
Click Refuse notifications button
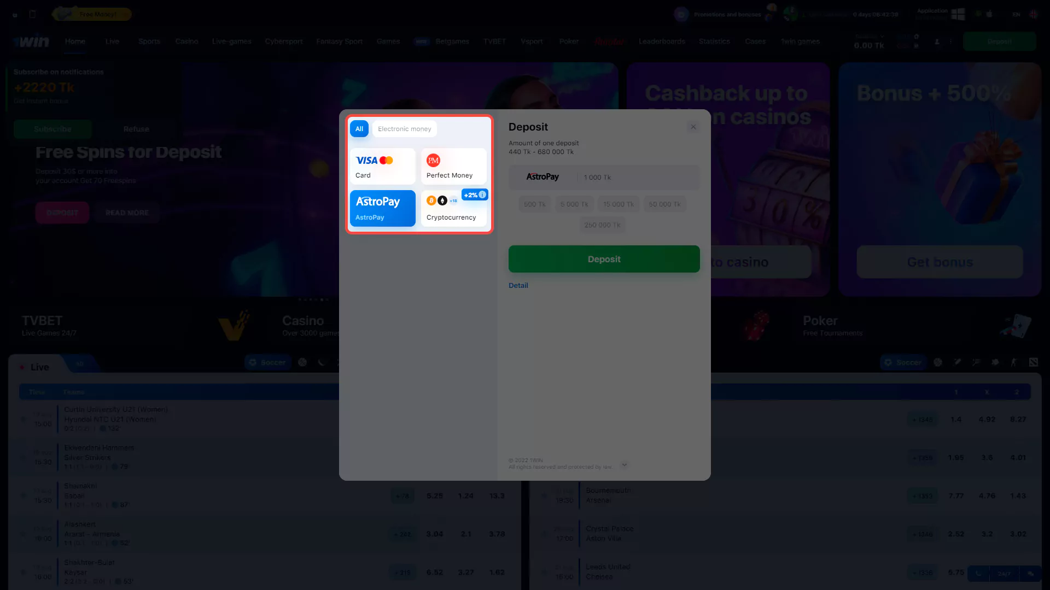click(x=136, y=128)
